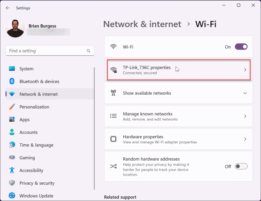
Task: Open TP-Link_736C properties chevron arrow
Action: (x=245, y=70)
